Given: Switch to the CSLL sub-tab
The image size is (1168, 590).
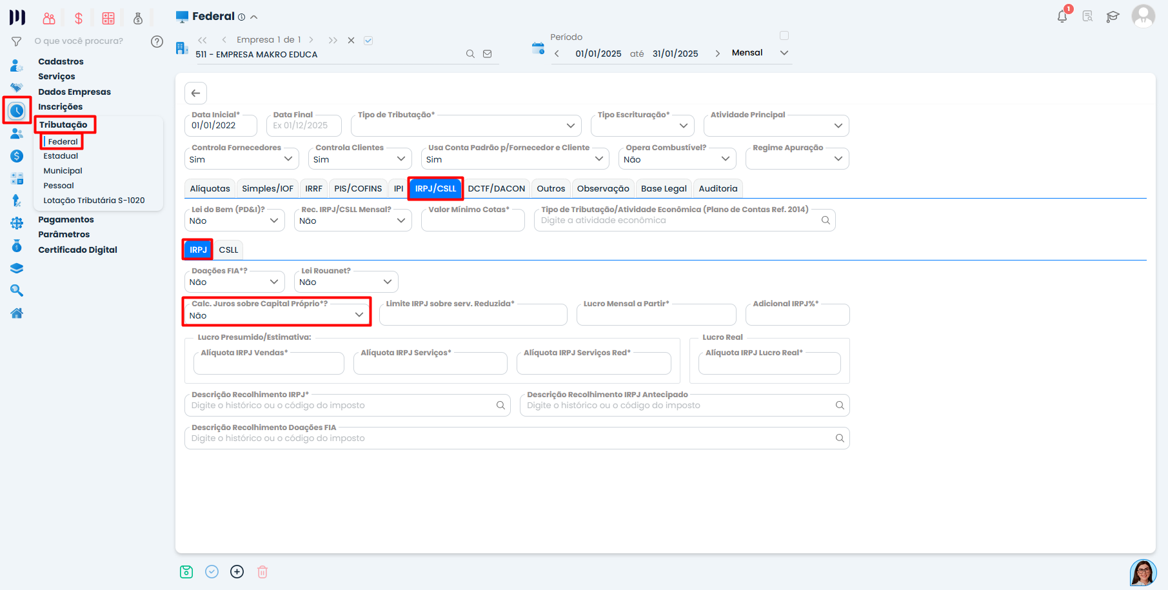Looking at the screenshot, I should coord(228,250).
